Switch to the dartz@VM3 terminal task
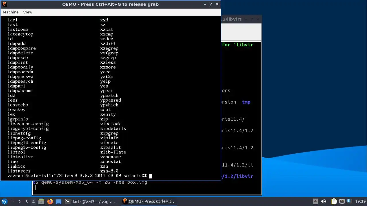The height and width of the screenshot is (206, 367). pos(91,201)
